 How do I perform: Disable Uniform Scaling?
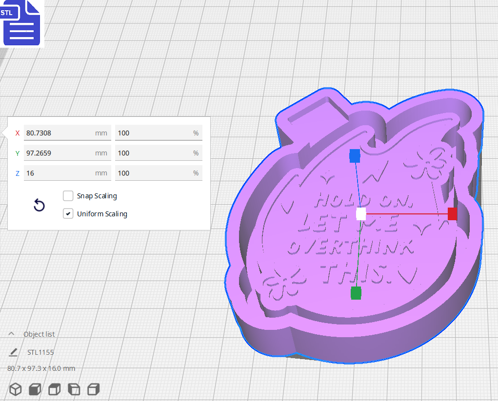click(x=68, y=213)
